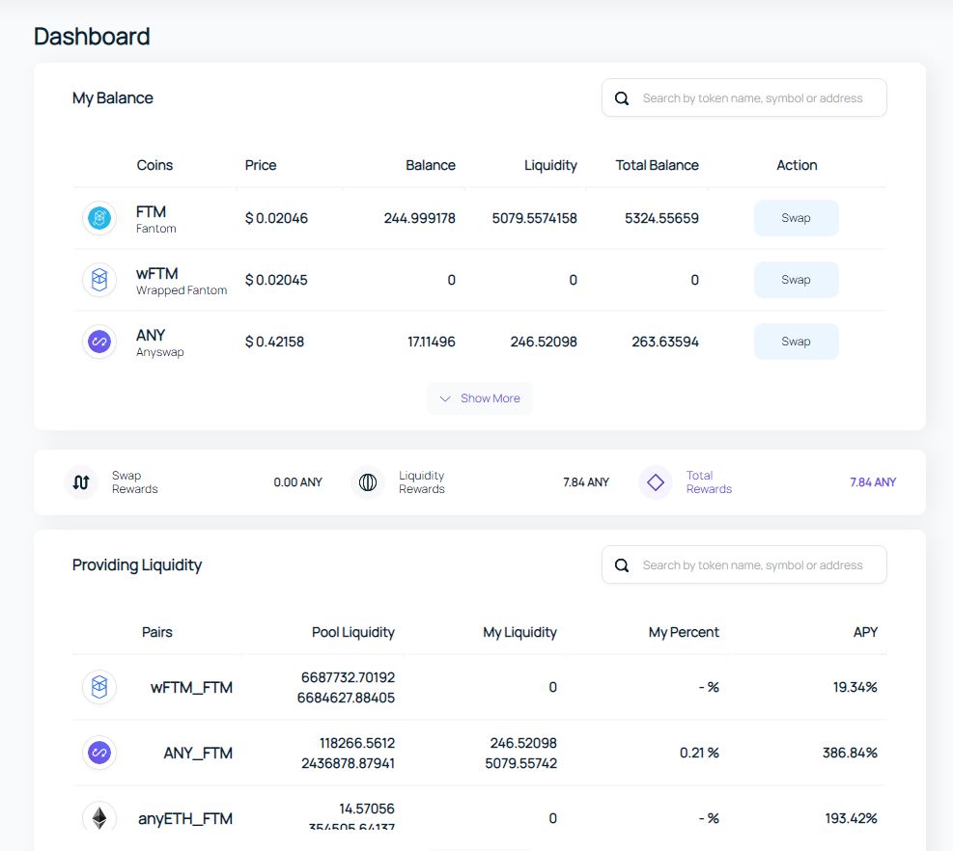Click FTM balance 244.999178
The image size is (953, 851).
click(x=419, y=218)
